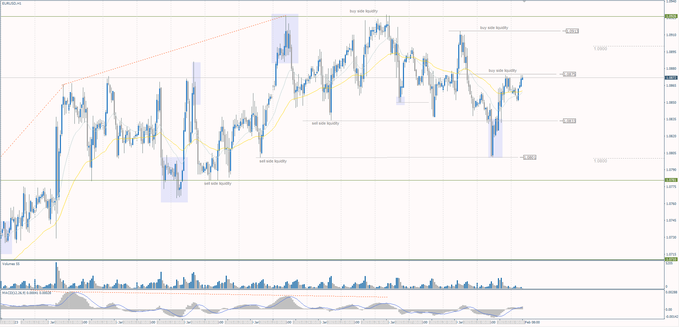679x327 pixels.
Task: Select buy side liquidity label above 1.0913 line
Action: tap(494, 28)
